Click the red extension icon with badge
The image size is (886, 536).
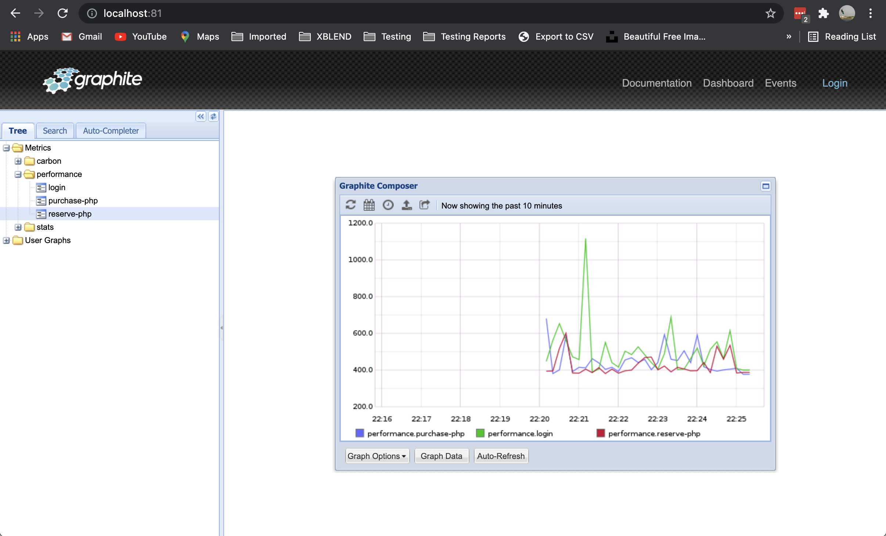(x=802, y=14)
